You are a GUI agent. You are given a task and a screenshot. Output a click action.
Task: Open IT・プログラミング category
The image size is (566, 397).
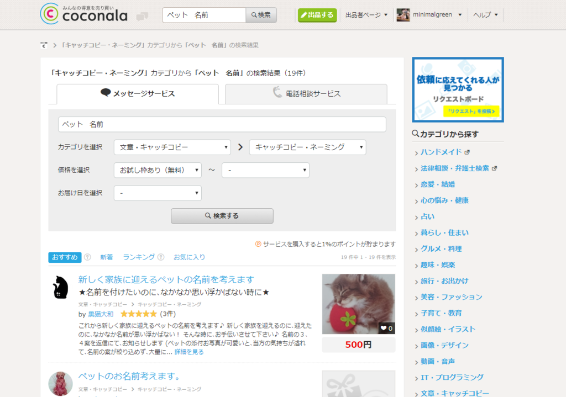click(452, 378)
